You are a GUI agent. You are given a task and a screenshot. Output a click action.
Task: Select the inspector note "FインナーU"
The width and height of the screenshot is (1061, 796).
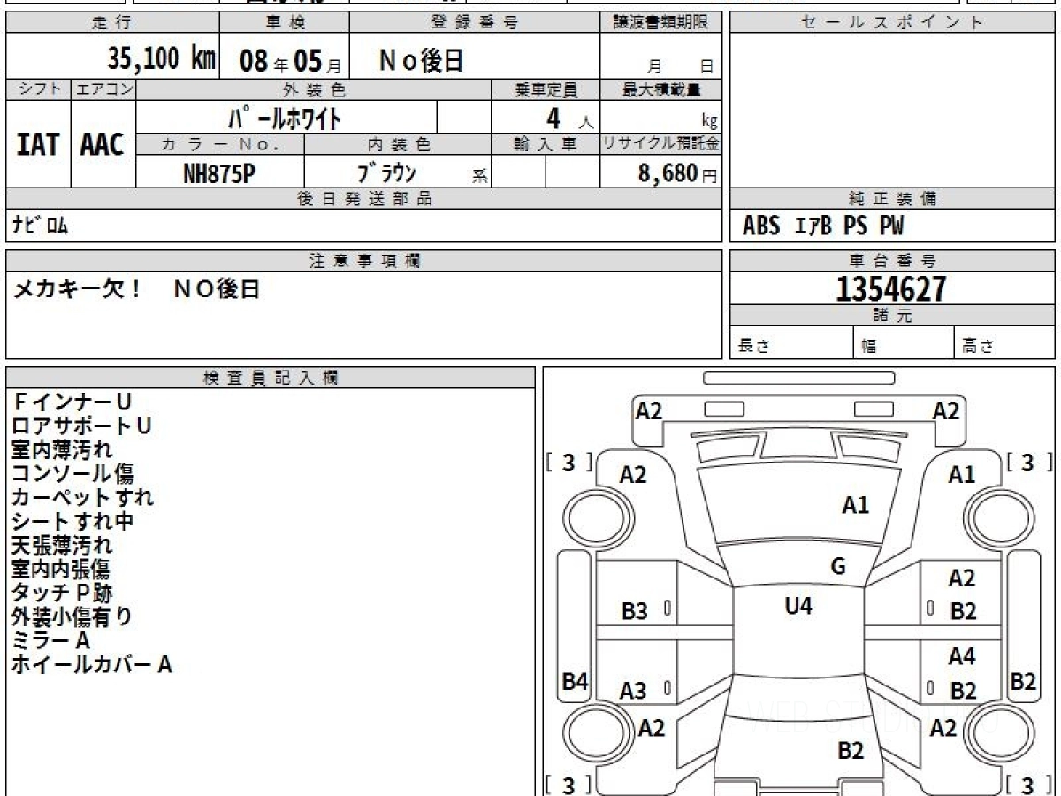72,402
